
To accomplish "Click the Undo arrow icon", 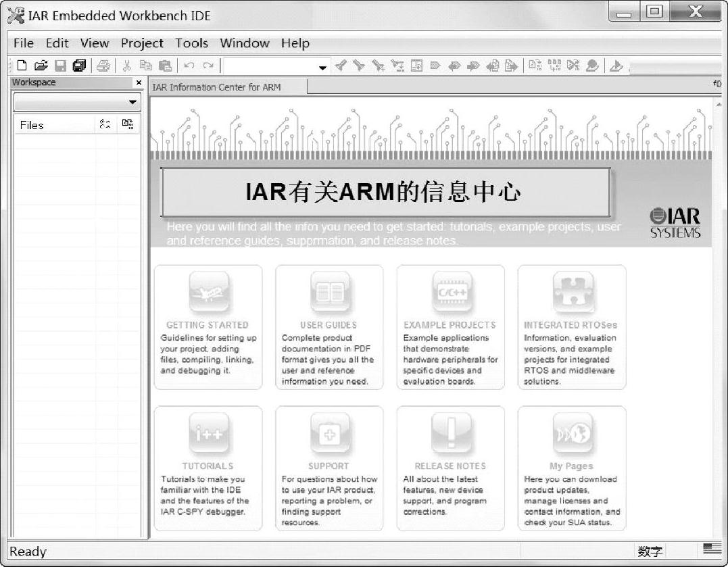I will [x=189, y=66].
